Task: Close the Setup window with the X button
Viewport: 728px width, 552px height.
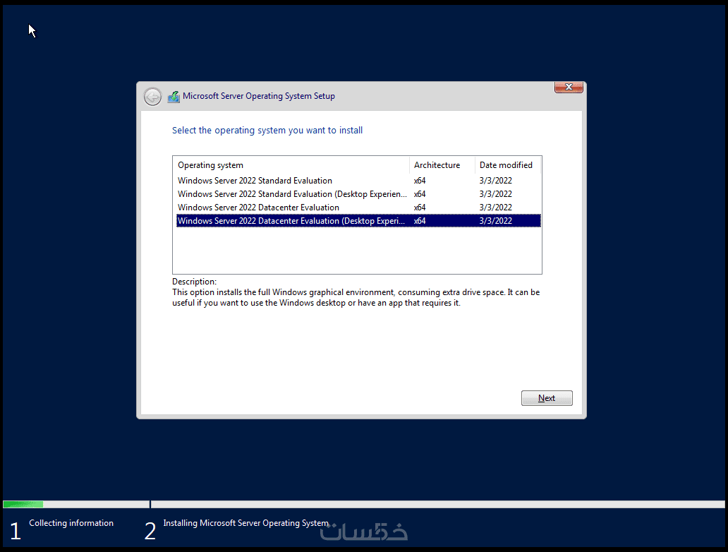Action: tap(569, 88)
